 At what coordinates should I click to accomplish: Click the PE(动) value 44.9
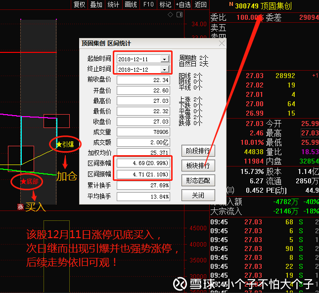312,190
